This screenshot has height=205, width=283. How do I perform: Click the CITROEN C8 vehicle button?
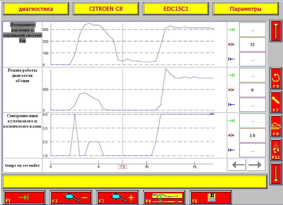(x=106, y=9)
